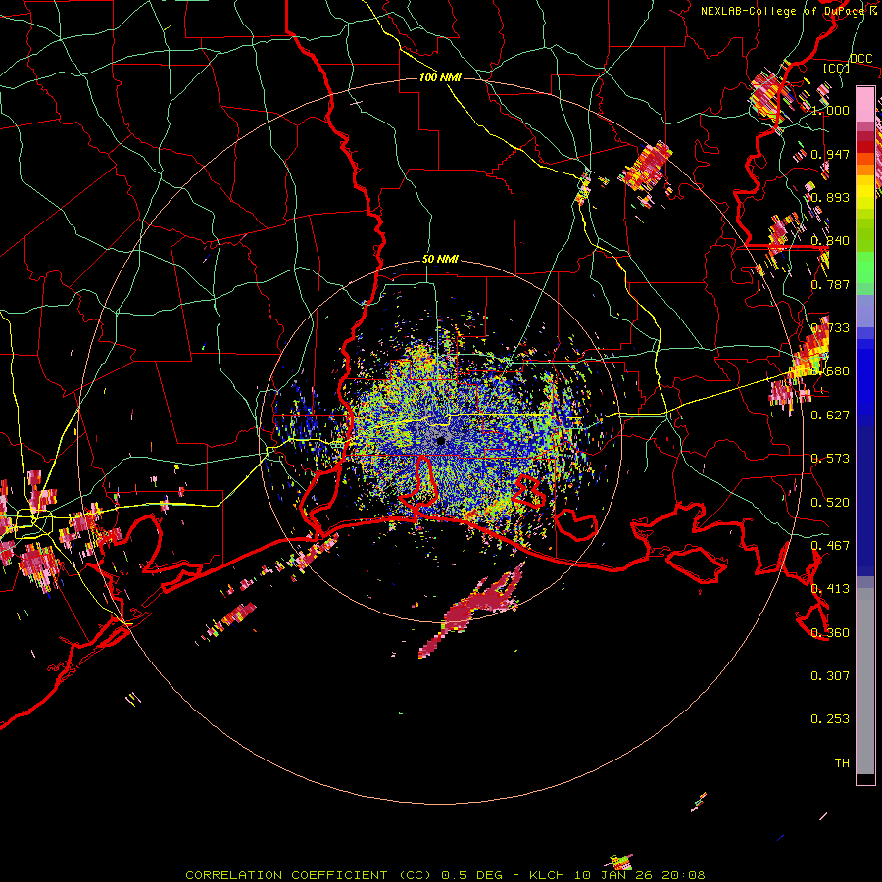The image size is (882, 882).
Task: Click the 10 JAN 26 date in the caption
Action: pyautogui.click(x=613, y=875)
